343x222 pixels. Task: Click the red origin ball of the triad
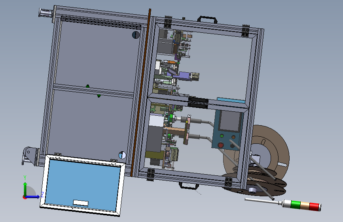(x=25, y=197)
